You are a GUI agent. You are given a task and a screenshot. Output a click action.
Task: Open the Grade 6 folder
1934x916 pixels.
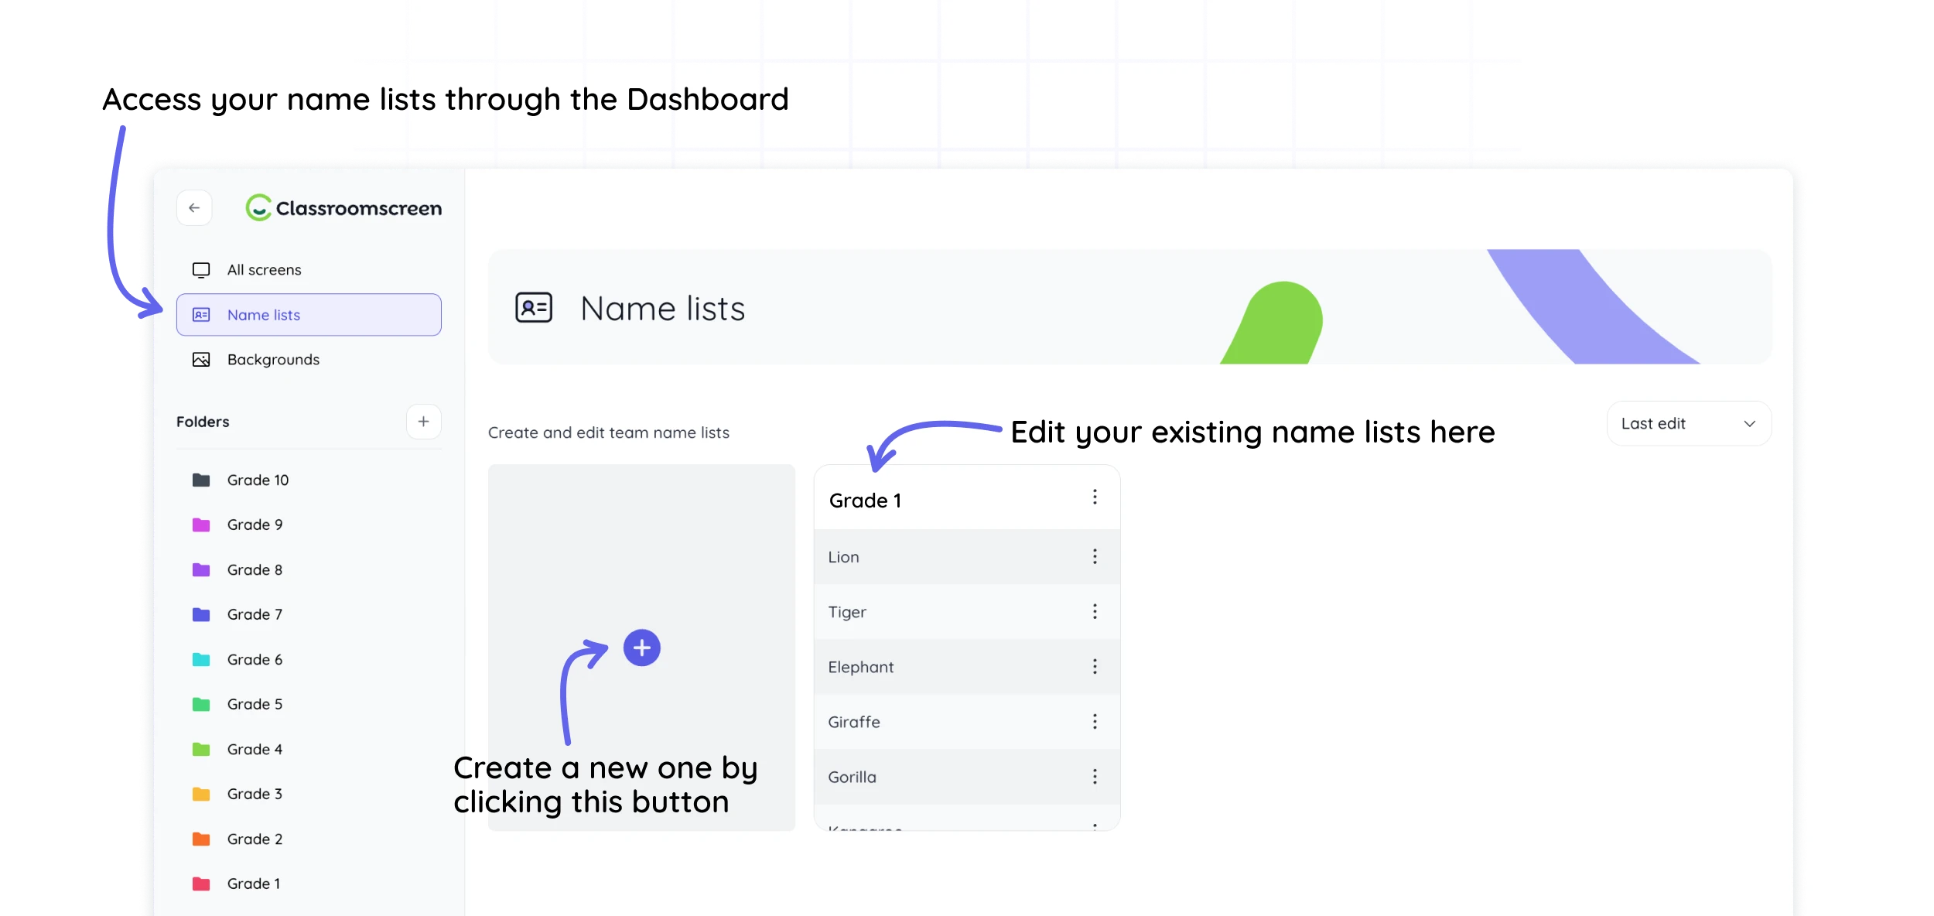click(x=255, y=660)
